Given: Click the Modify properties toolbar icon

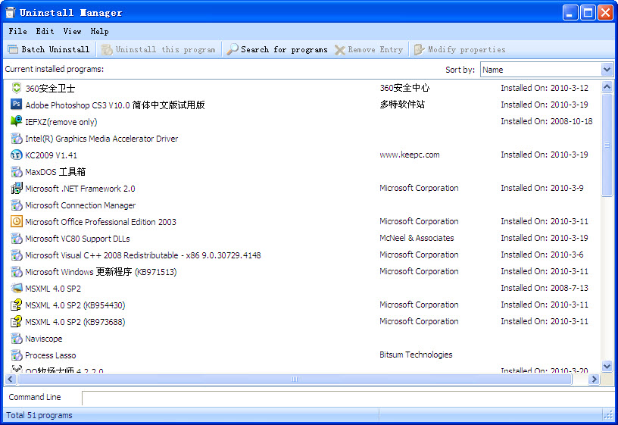Looking at the screenshot, I should [419, 49].
